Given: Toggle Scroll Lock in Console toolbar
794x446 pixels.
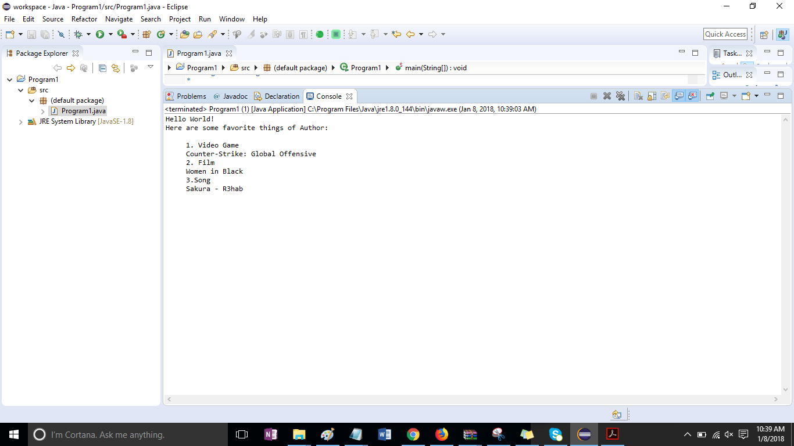Looking at the screenshot, I should [x=652, y=96].
